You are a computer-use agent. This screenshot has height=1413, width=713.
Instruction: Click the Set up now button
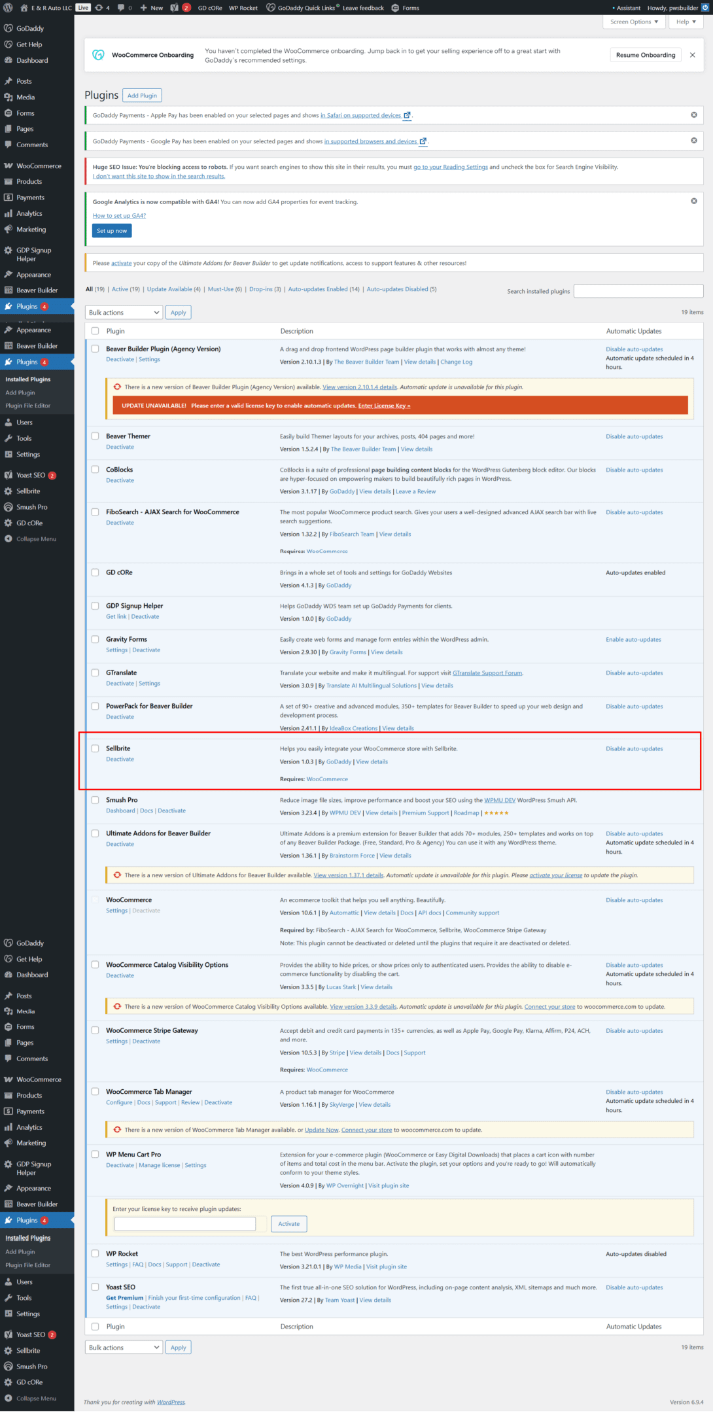pos(112,231)
